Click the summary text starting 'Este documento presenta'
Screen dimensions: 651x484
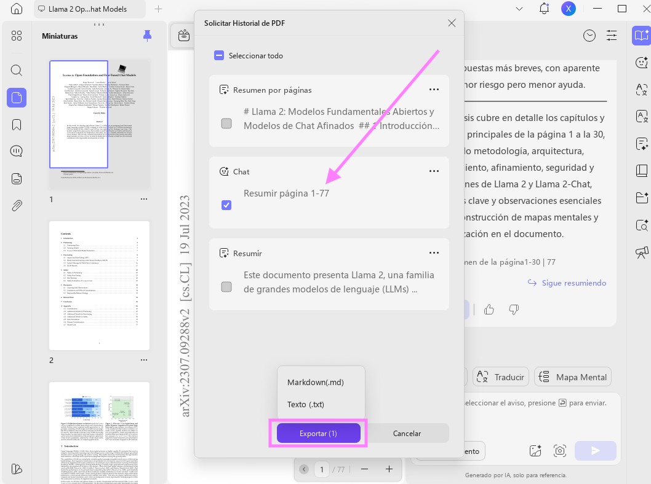339,282
